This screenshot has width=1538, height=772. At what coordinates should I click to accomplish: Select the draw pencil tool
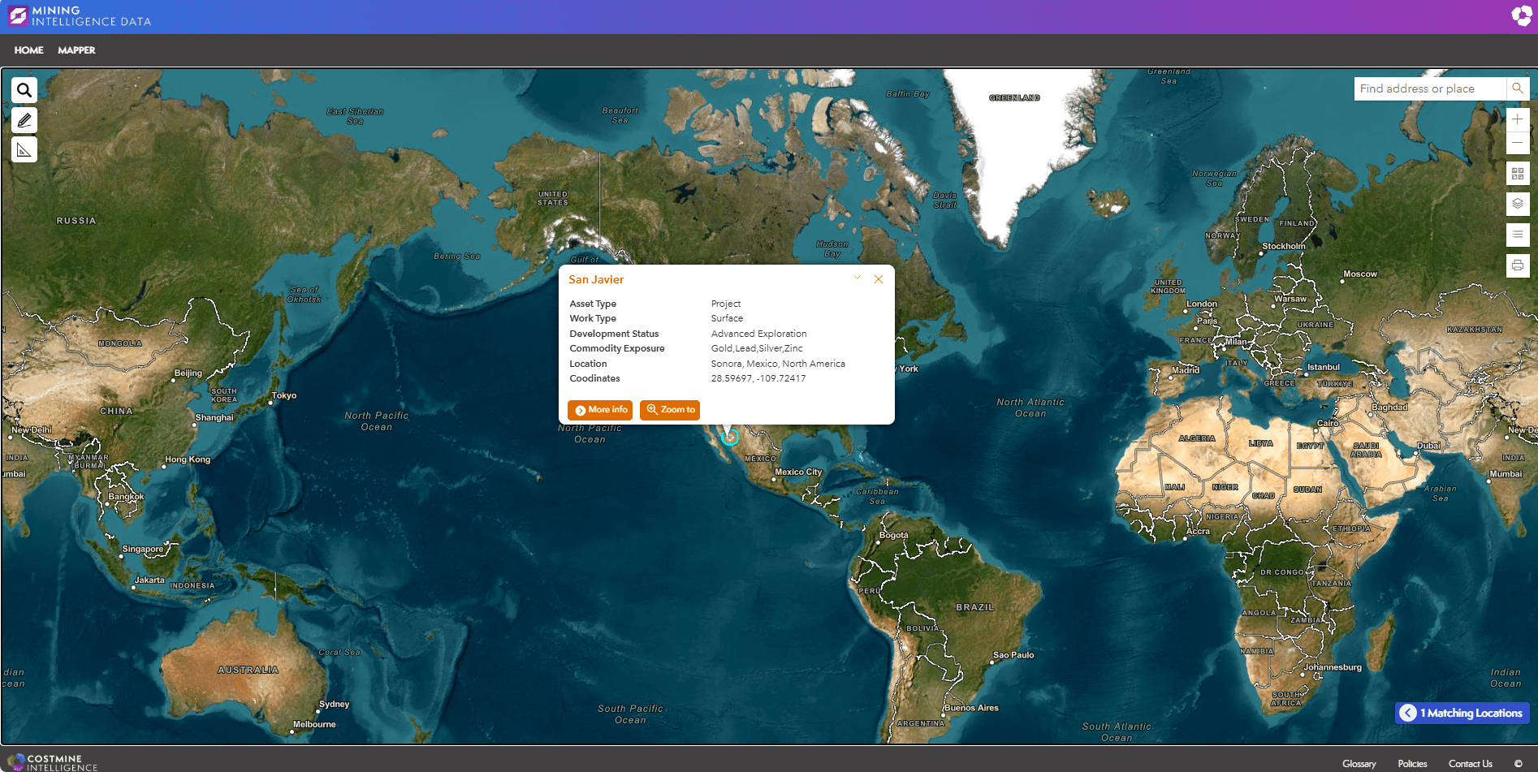(24, 120)
